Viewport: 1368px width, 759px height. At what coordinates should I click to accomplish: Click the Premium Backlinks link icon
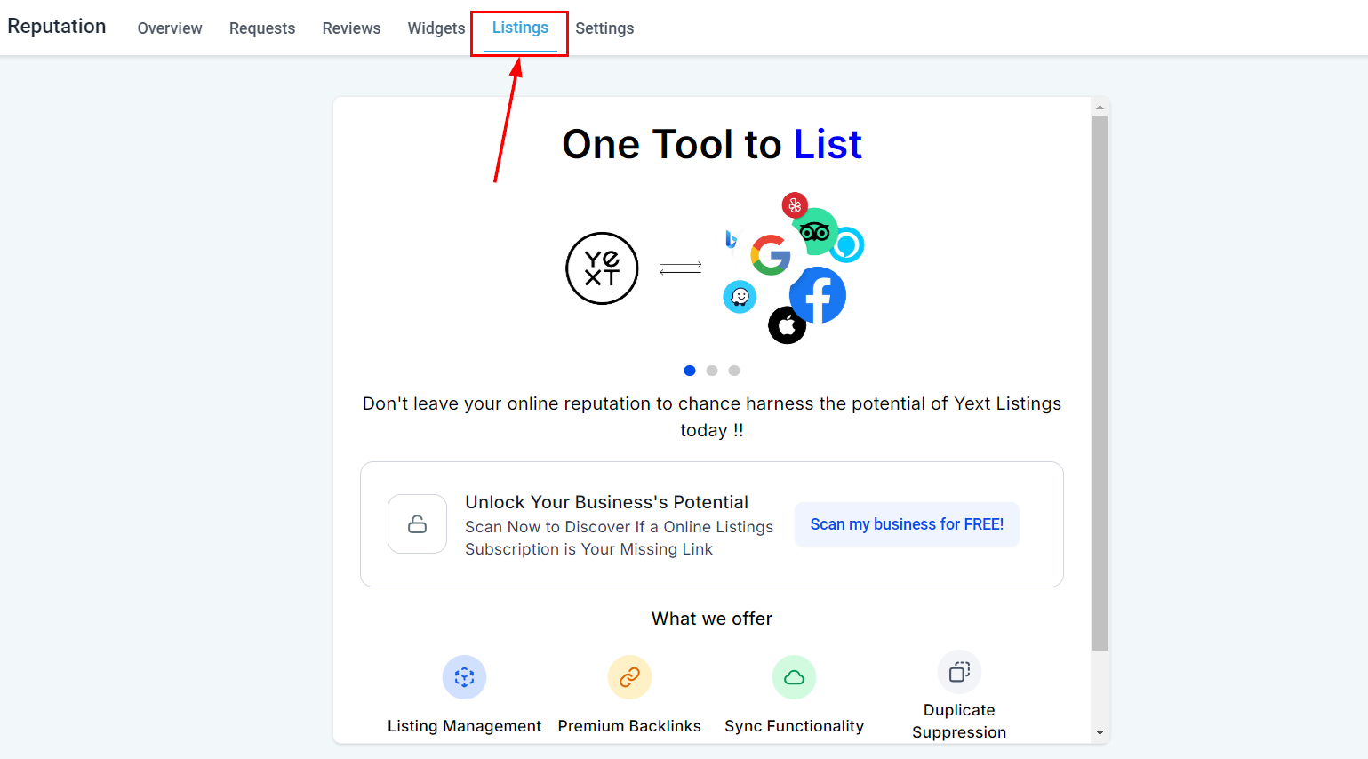(629, 677)
